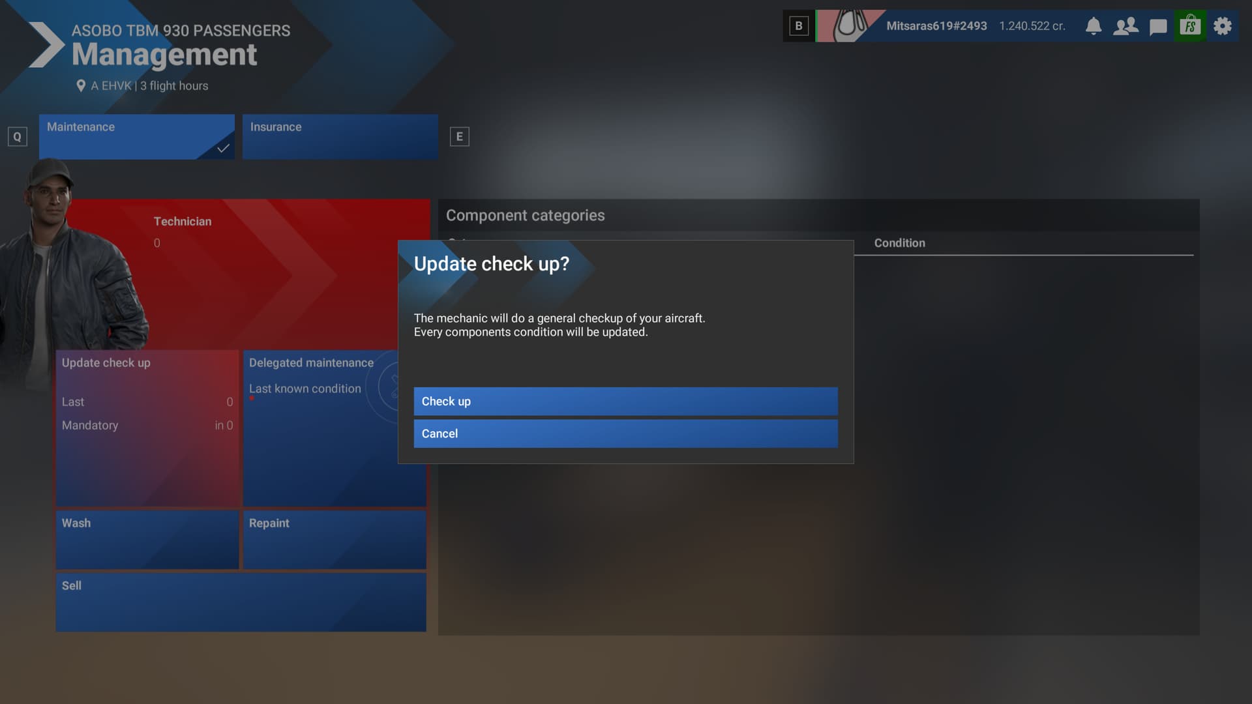Click the B key shortcut icon
The image size is (1252, 704).
pyautogui.click(x=798, y=26)
